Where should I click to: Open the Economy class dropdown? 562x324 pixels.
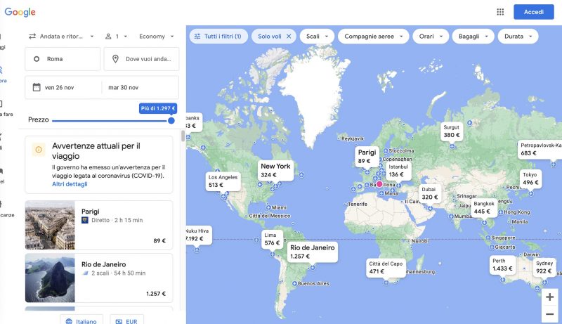(156, 37)
